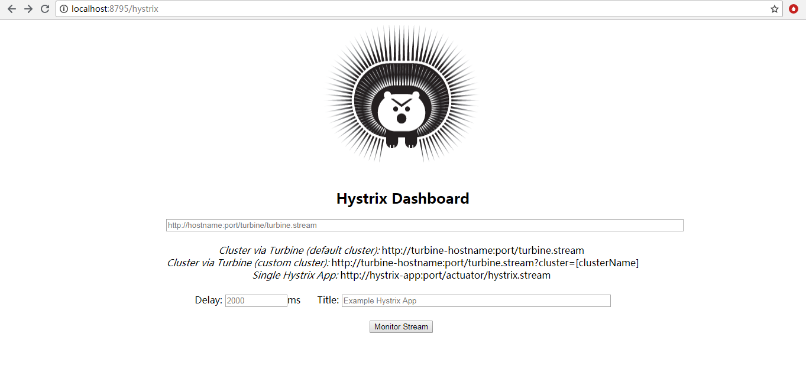Click the Delay input field
This screenshot has height=366, width=806.
256,300
